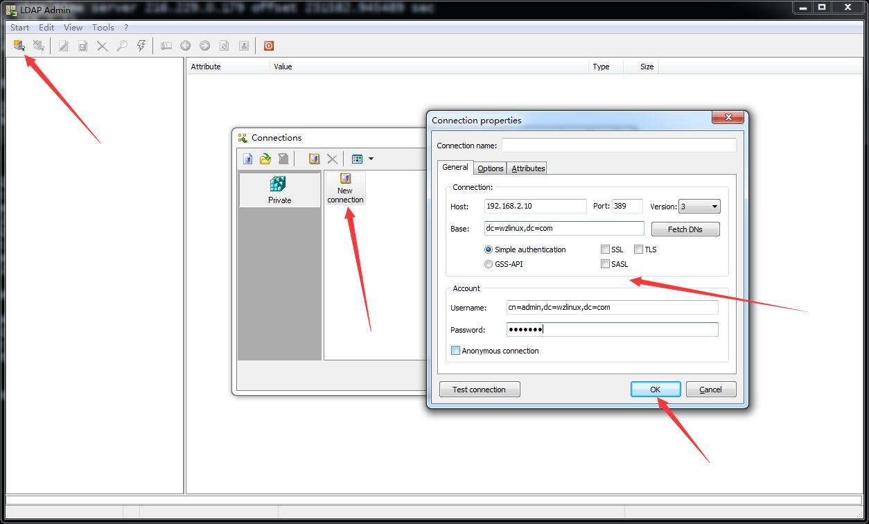Screen dimensions: 869x524
Task: Click New connection icon in Connections toolbar
Action: click(x=314, y=159)
